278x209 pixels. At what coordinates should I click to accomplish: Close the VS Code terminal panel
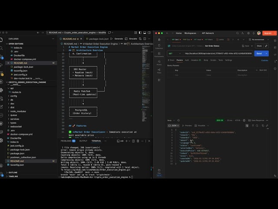click(149, 141)
